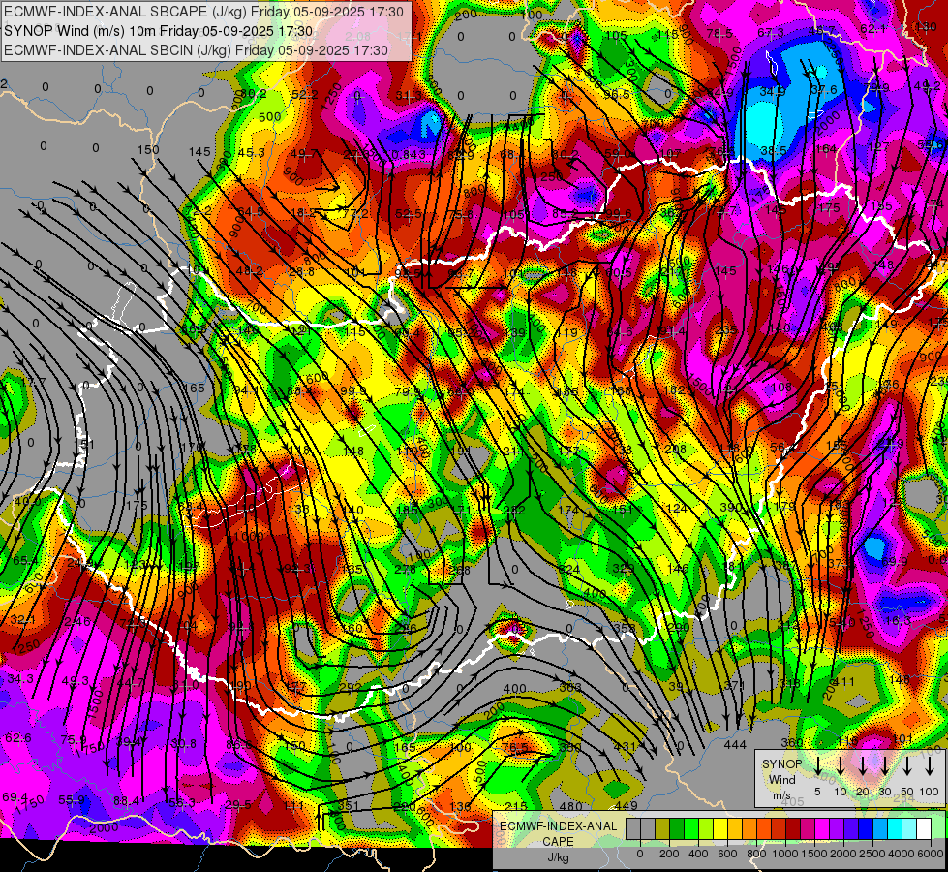
Task: Click the 4000 tick label on CAPE scale
Action: point(901,854)
